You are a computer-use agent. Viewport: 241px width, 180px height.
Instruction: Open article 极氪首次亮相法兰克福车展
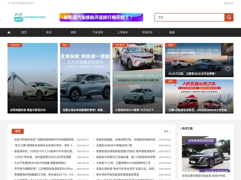click(127, 157)
